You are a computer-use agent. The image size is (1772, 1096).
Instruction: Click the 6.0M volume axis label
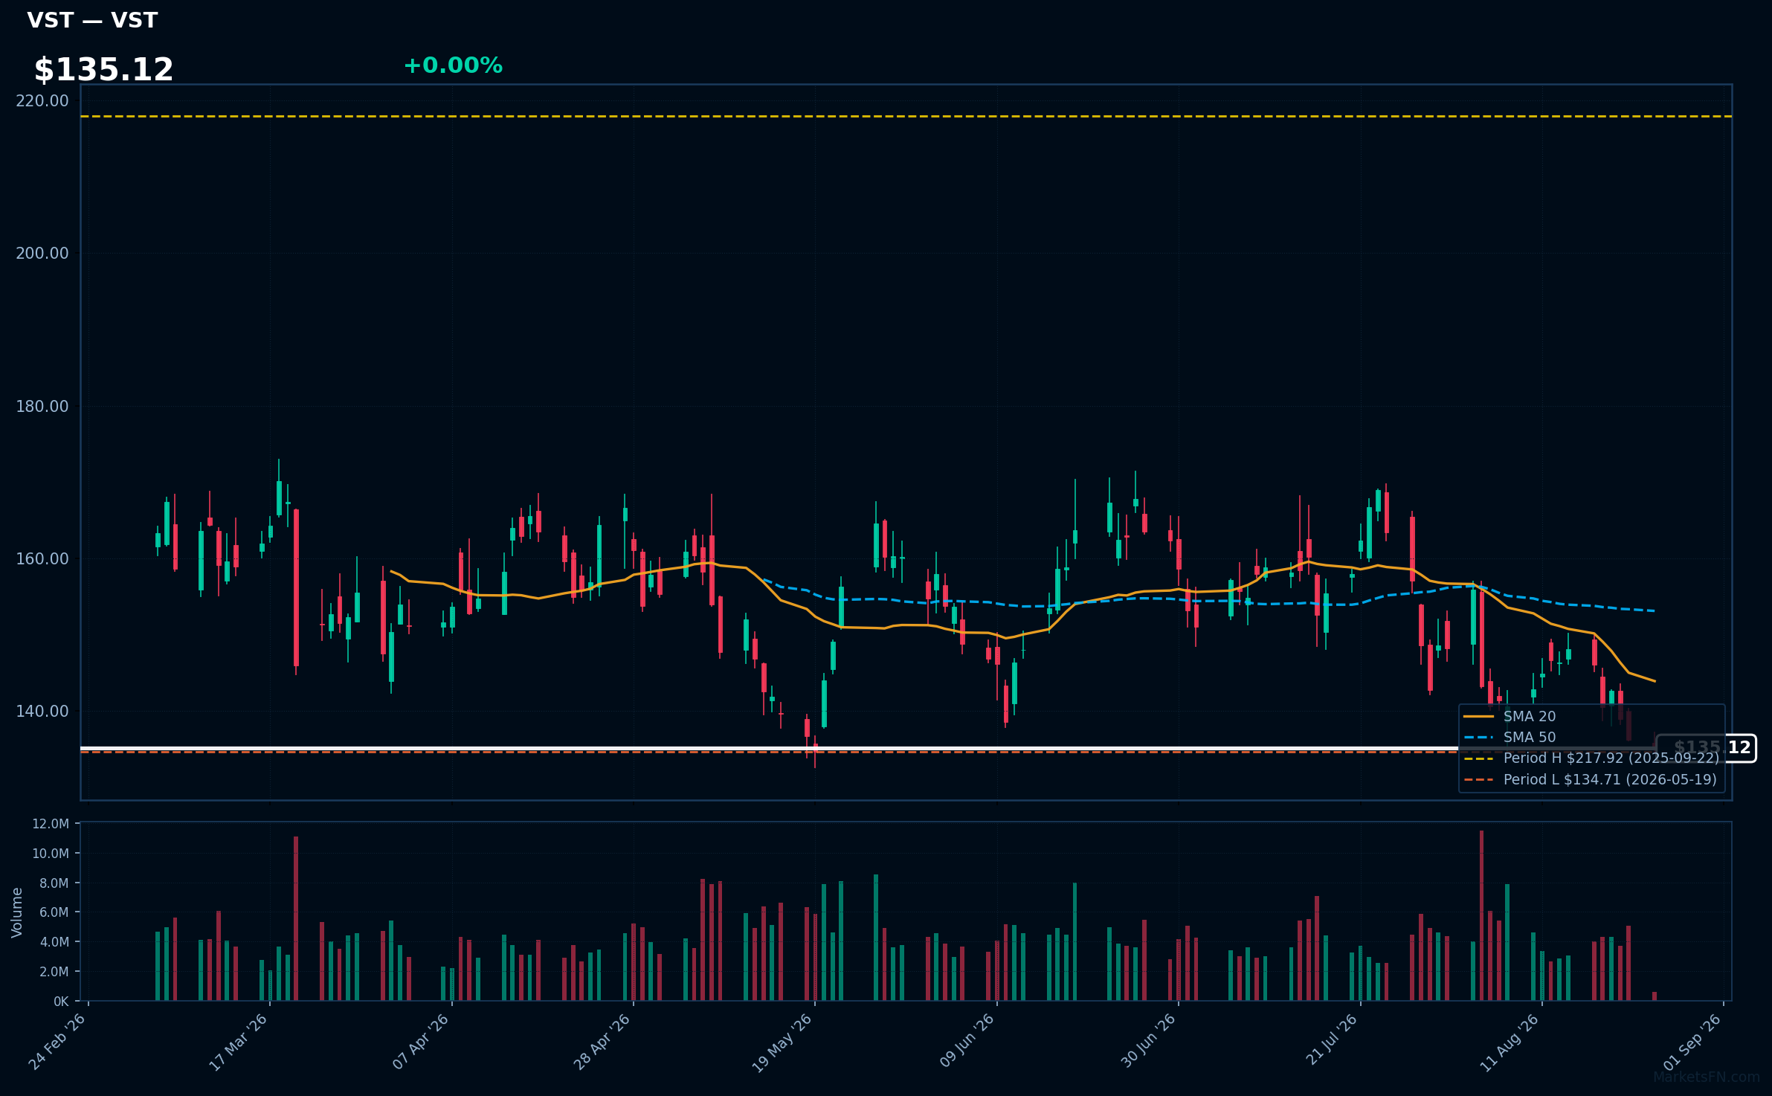point(54,912)
